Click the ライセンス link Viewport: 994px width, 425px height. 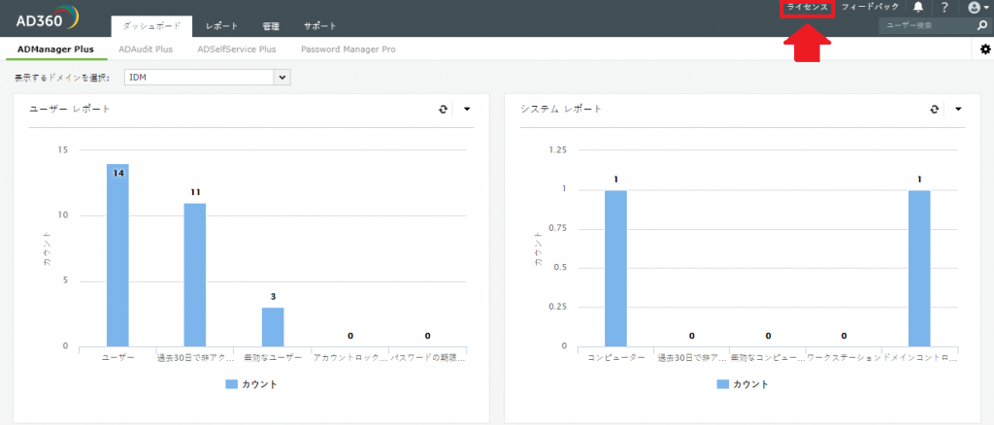pyautogui.click(x=808, y=8)
